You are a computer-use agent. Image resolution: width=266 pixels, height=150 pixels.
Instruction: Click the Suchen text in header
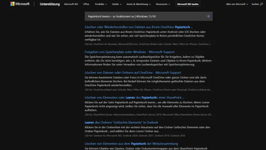click(x=255, y=4)
